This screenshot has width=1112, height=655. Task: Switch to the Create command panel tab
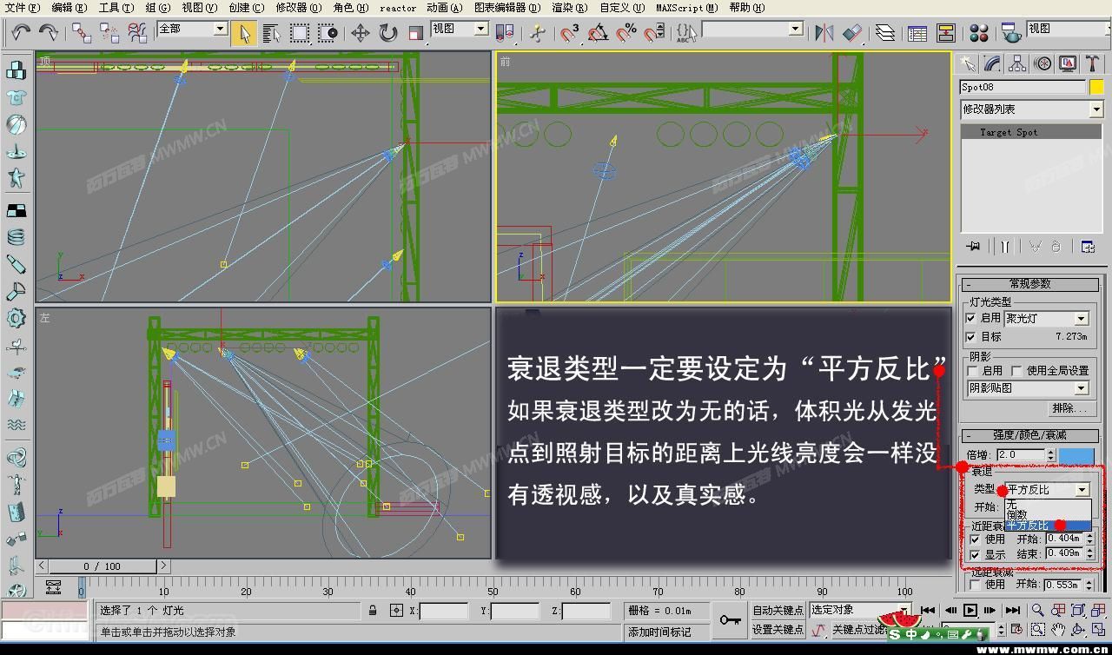point(967,64)
